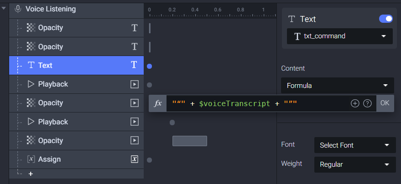The height and width of the screenshot is (184, 401).
Task: Click the fx formula icon
Action: [158, 103]
